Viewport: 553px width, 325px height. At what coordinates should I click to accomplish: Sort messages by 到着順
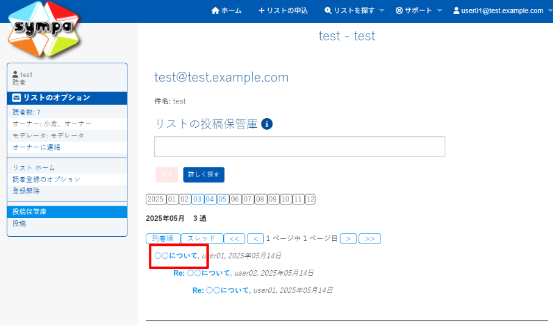tap(163, 239)
